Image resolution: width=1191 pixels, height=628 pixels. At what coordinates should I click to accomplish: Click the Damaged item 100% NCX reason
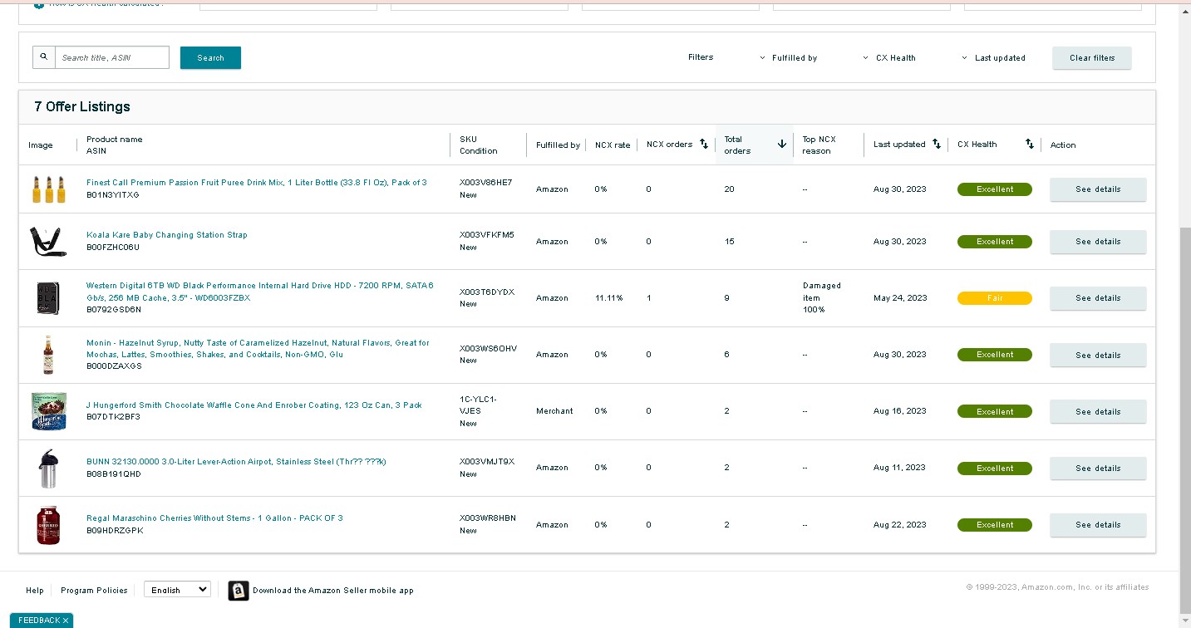822,297
